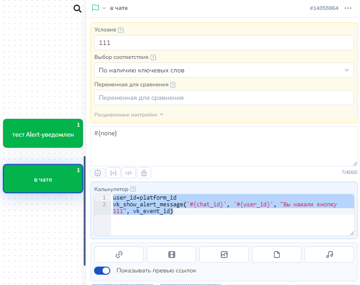
Task: Open 'По наличию ключевых слов' dropdown
Action: pyautogui.click(x=224, y=70)
